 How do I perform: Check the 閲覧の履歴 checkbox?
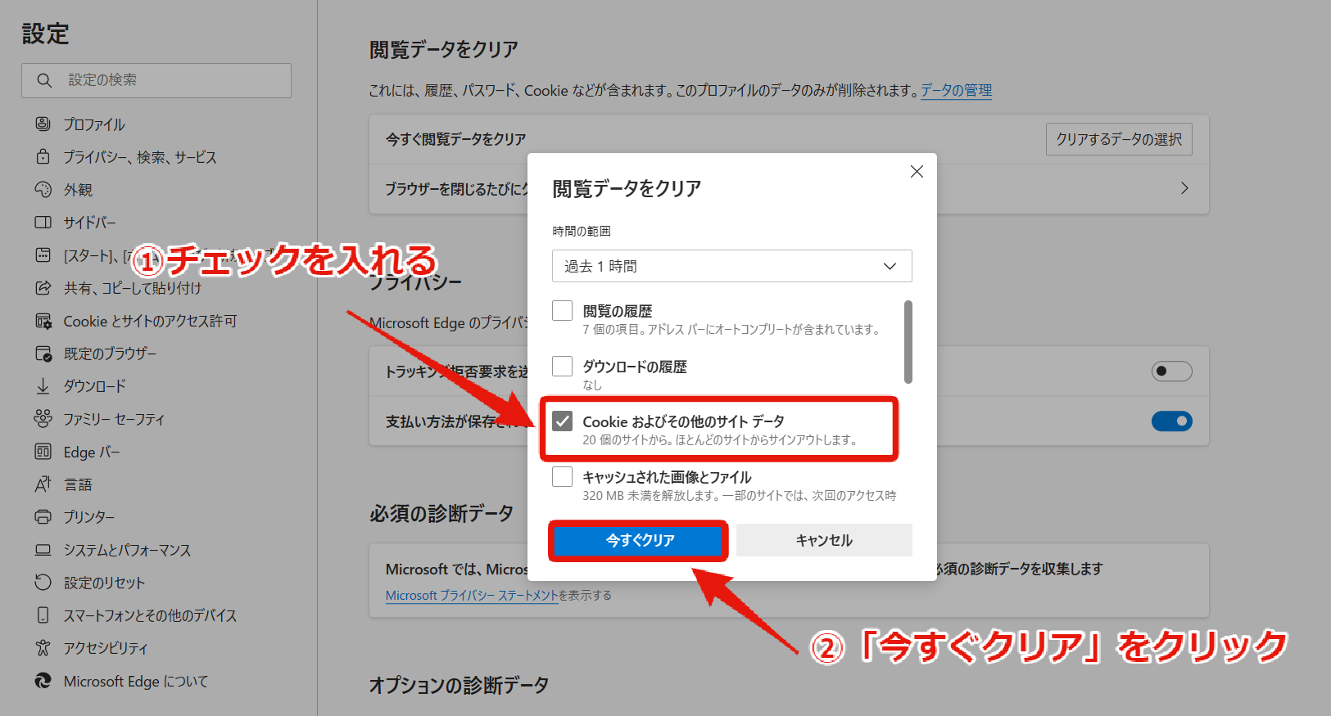pyautogui.click(x=562, y=310)
